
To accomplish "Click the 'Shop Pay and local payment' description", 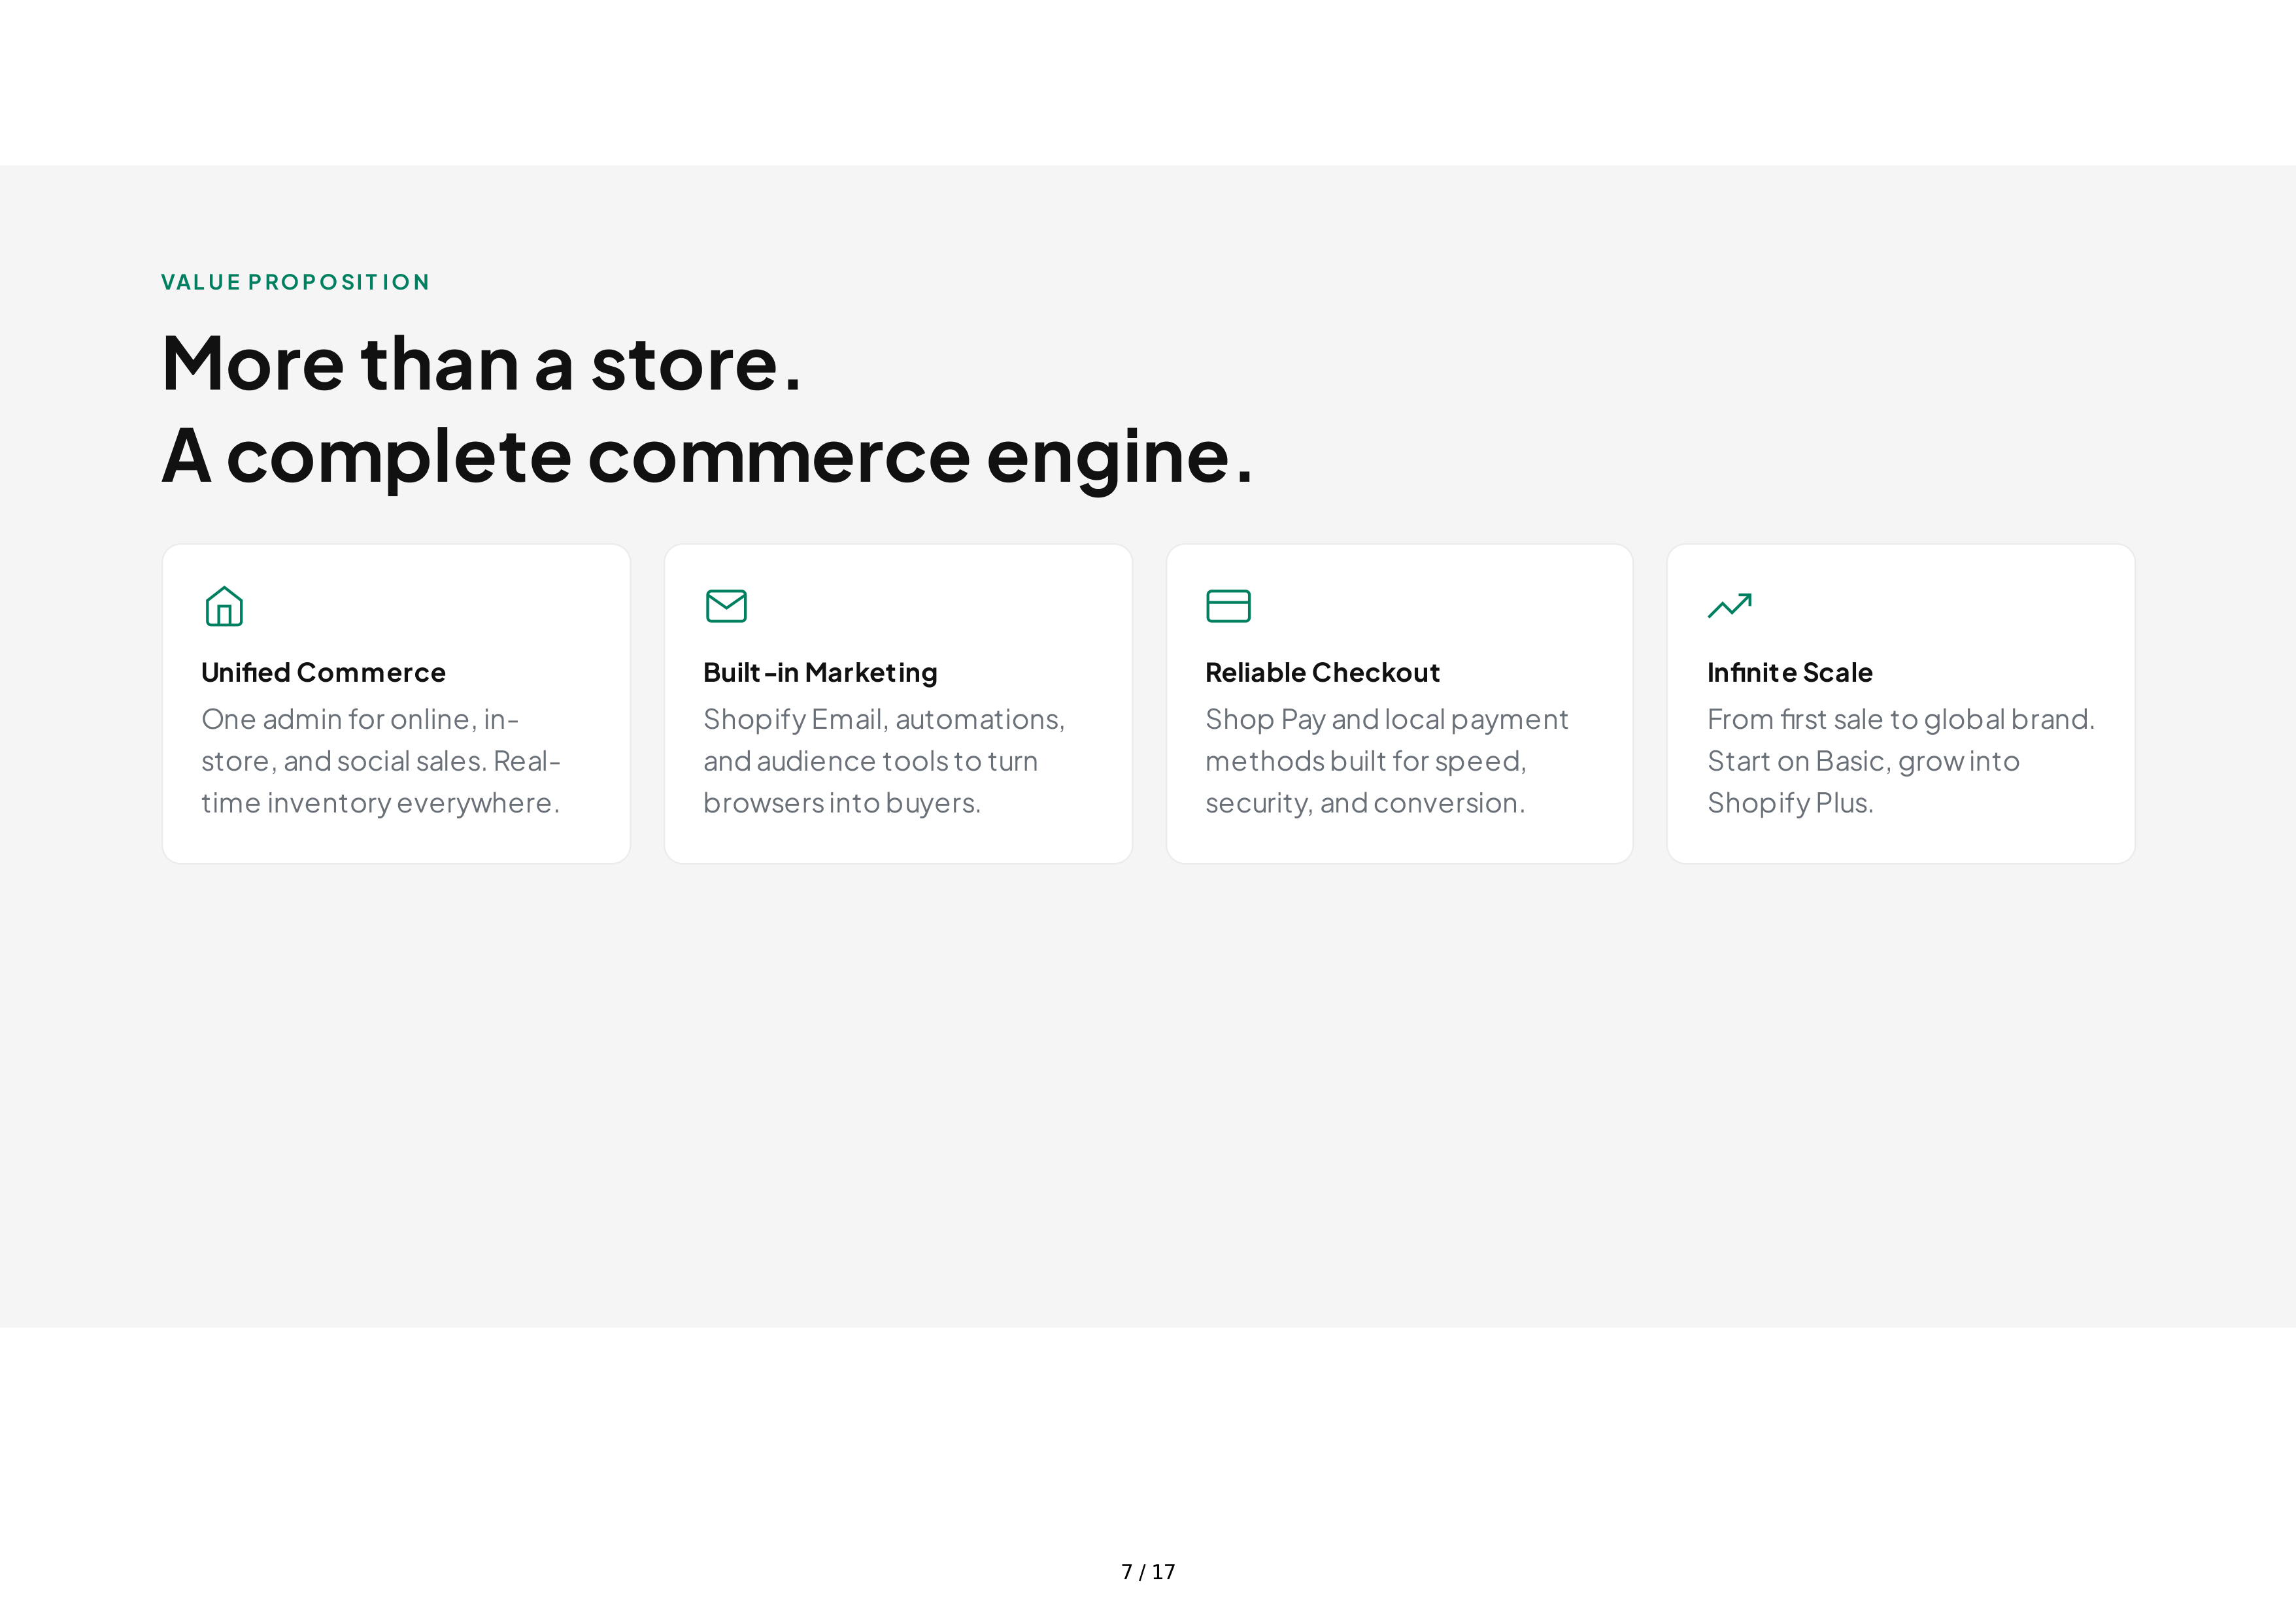I will pyautogui.click(x=1387, y=761).
